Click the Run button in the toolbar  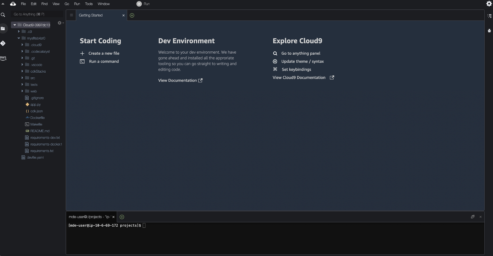[143, 4]
